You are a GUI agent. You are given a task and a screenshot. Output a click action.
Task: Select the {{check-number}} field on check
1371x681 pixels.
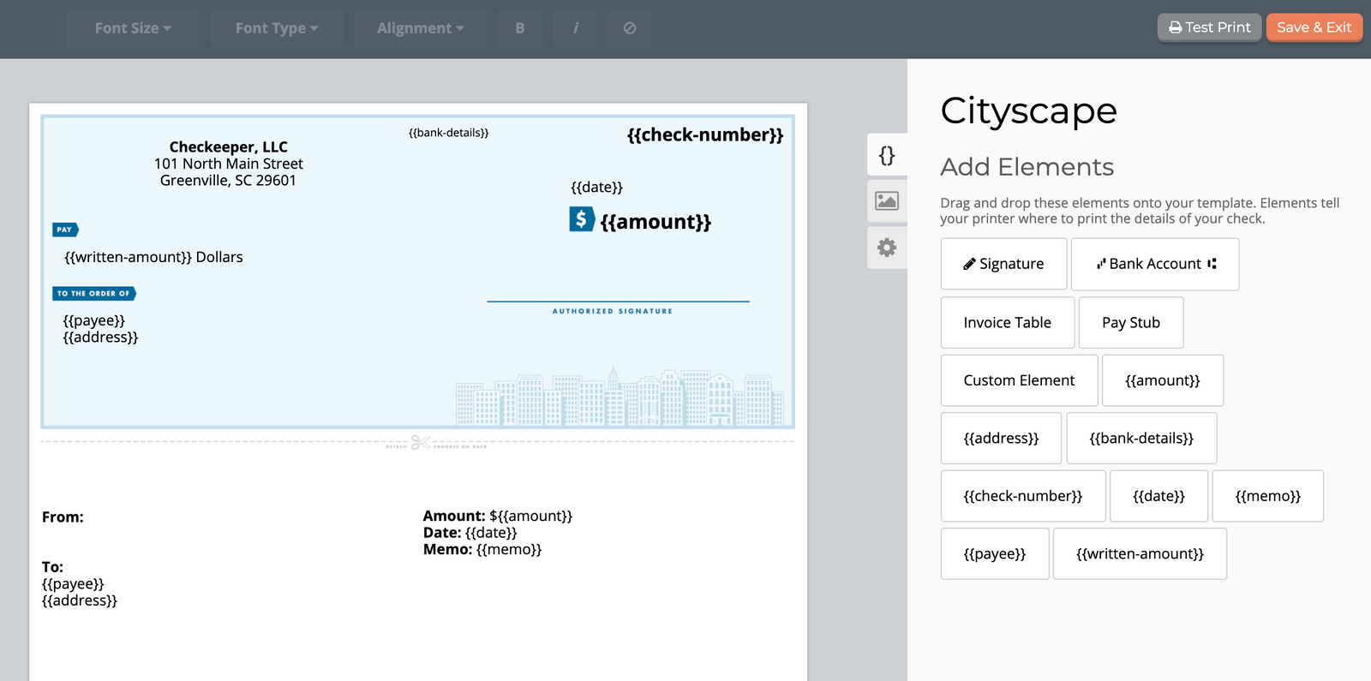coord(704,135)
